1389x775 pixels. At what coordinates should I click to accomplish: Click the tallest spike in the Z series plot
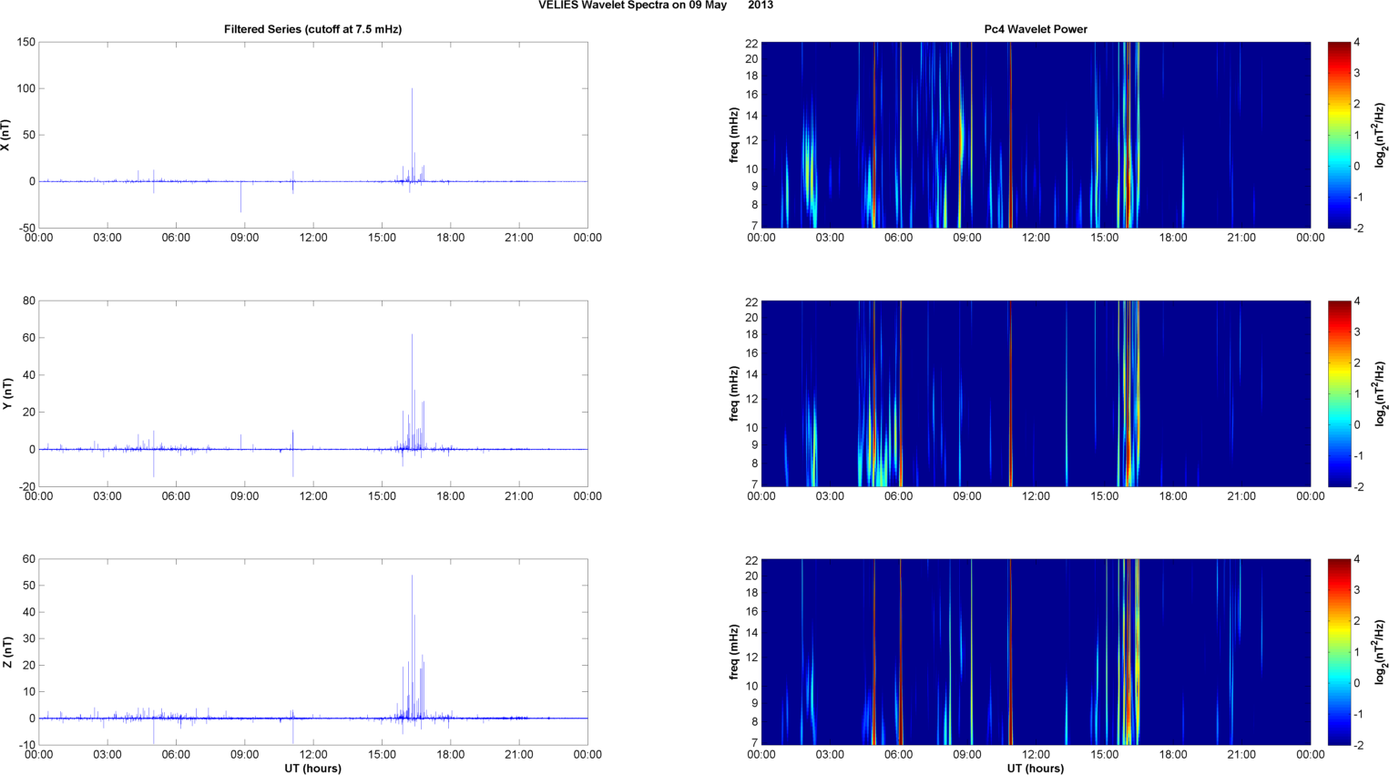412,578
